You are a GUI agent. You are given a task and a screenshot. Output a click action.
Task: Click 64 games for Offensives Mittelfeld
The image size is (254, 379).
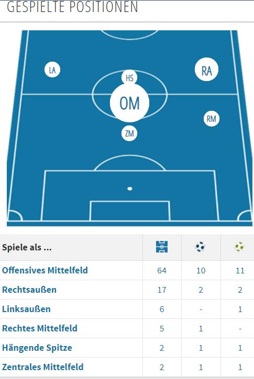162,270
